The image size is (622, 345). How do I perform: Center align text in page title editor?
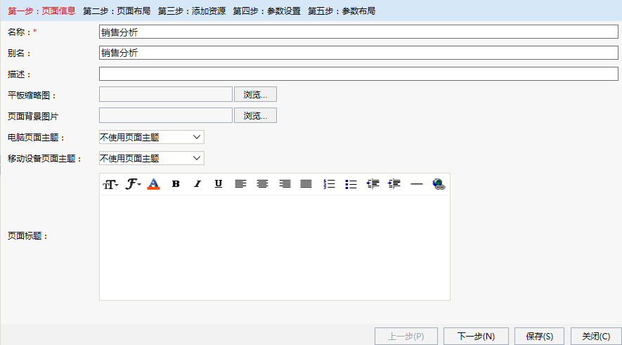click(x=262, y=184)
